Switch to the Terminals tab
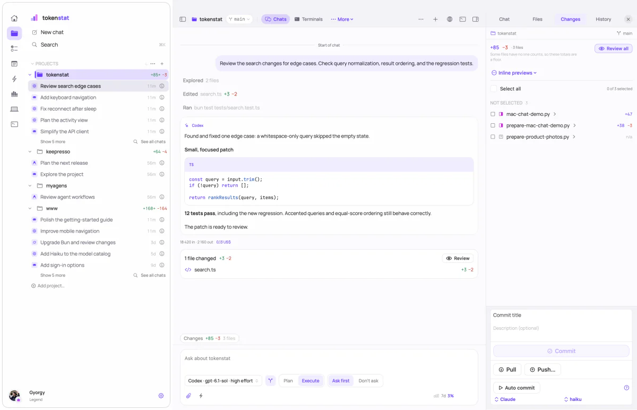The image size is (637, 410). pos(308,19)
